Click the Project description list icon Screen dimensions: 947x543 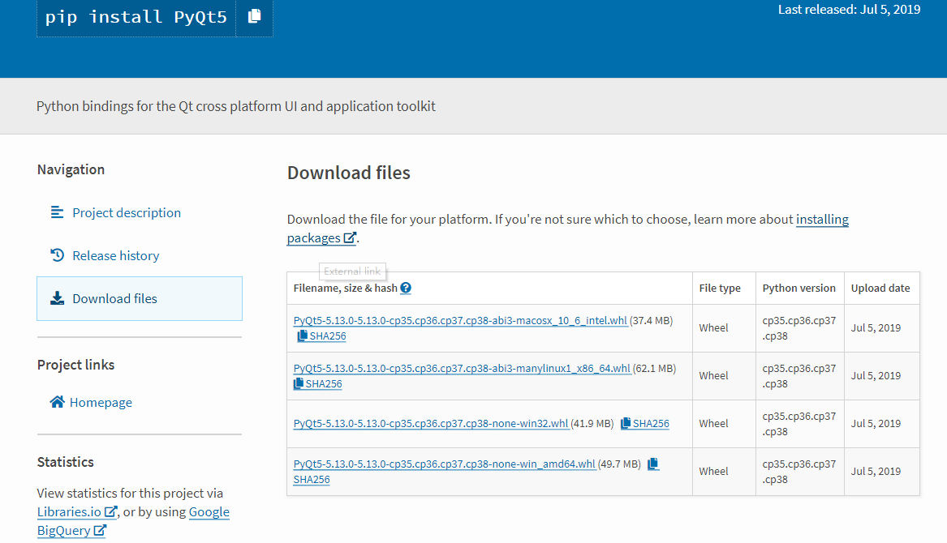click(57, 212)
